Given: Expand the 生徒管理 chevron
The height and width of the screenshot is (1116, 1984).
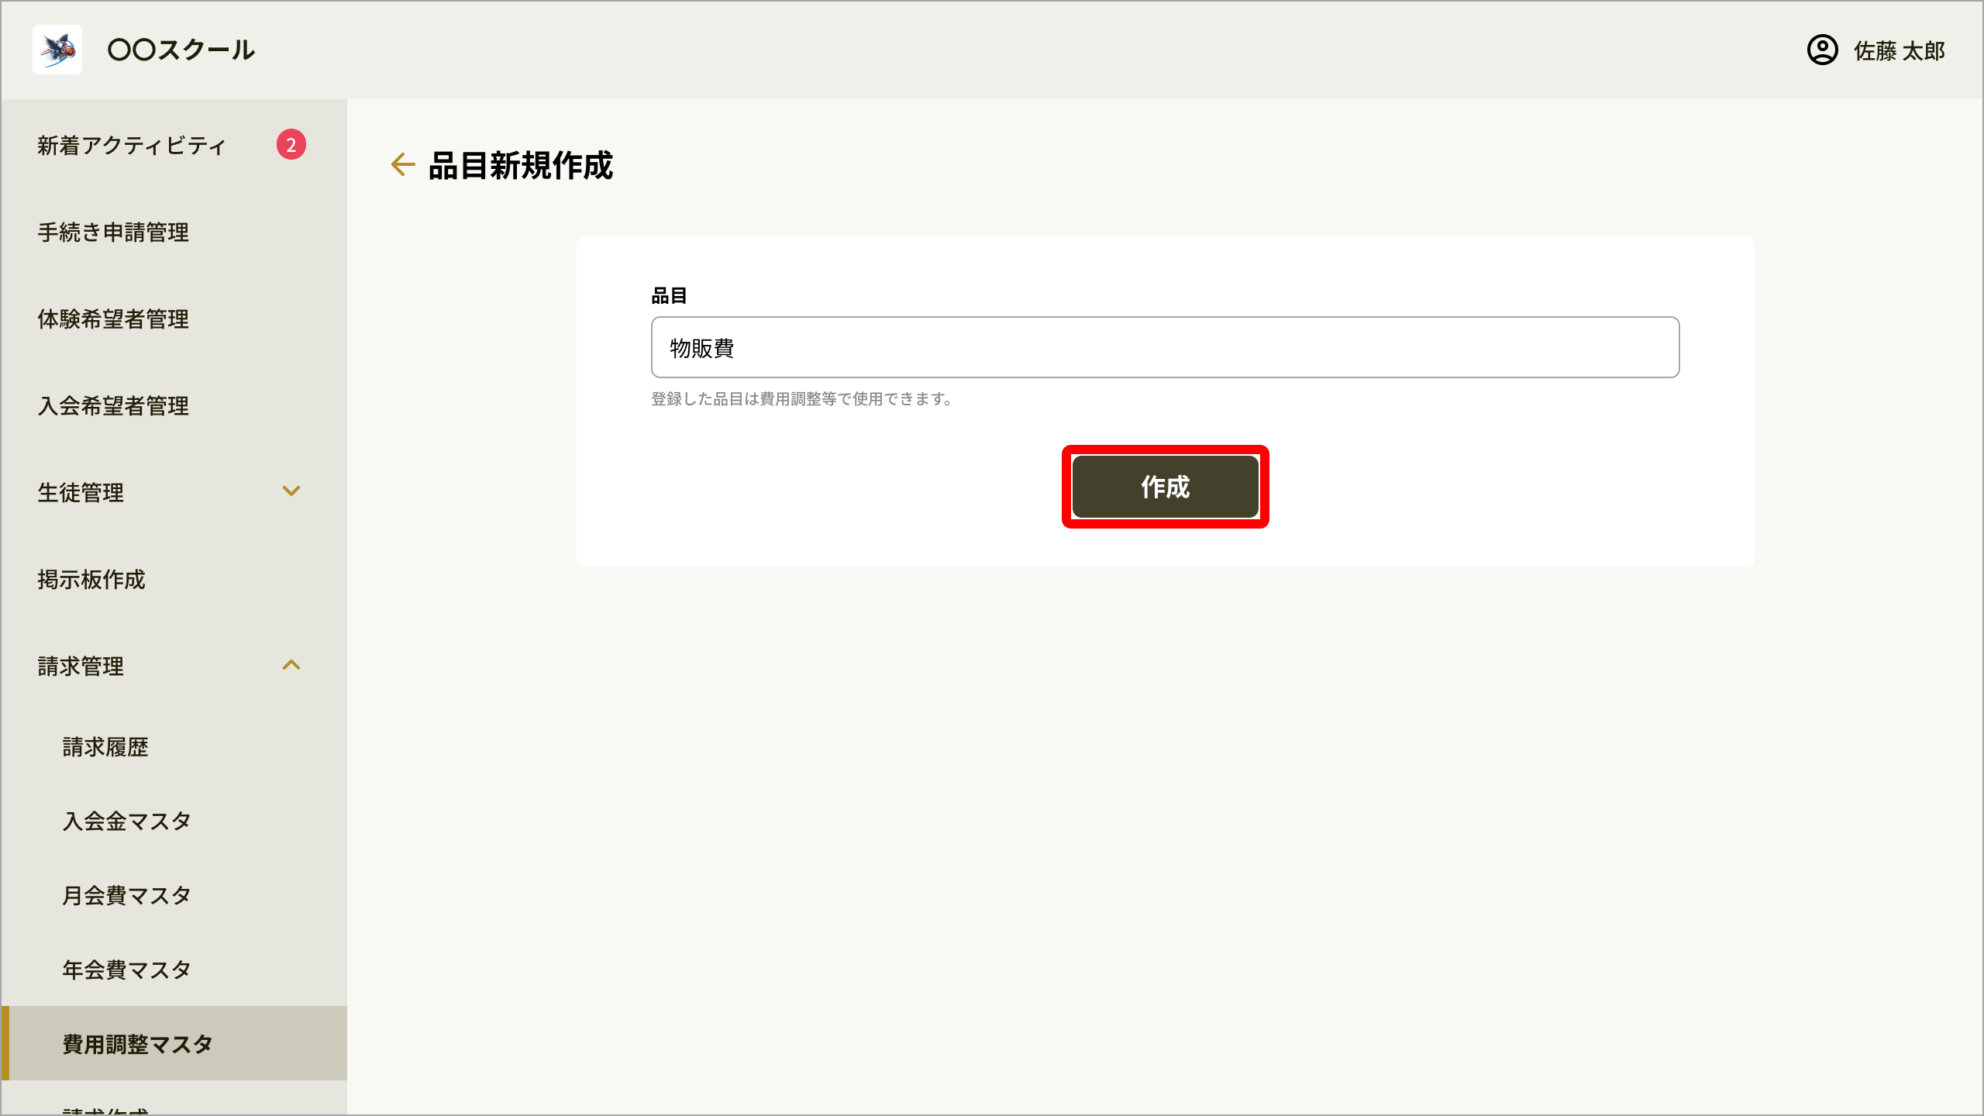Looking at the screenshot, I should point(291,491).
